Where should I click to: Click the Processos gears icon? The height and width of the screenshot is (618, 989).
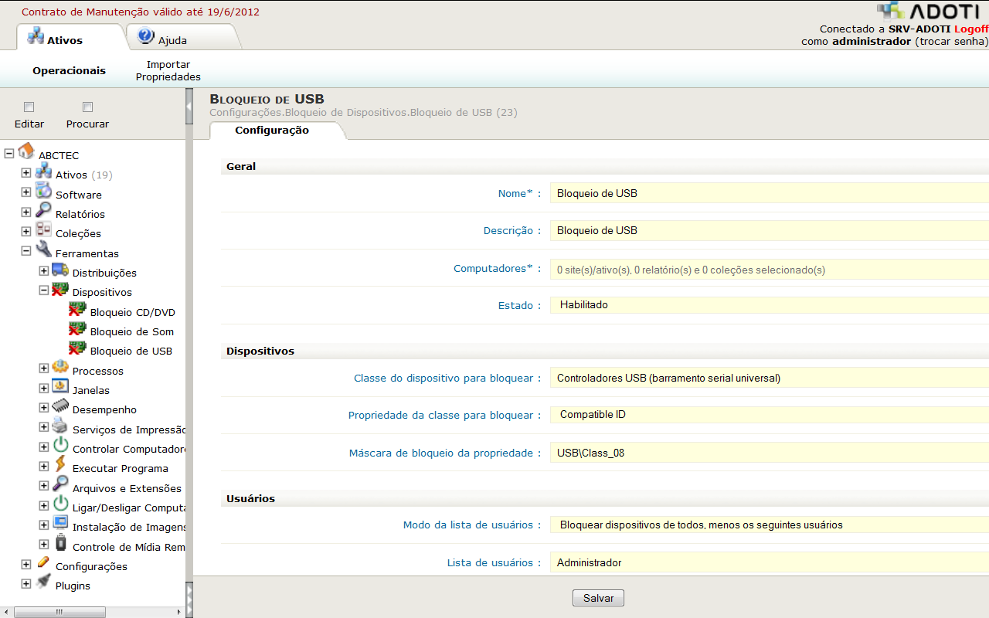coord(60,368)
